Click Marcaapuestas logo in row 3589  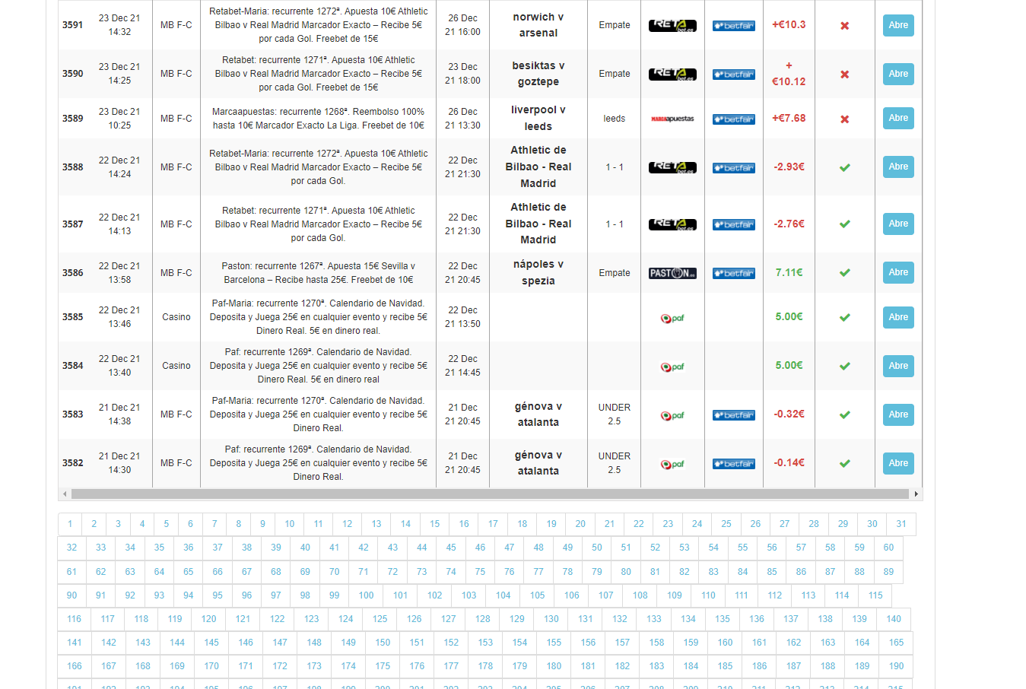pyautogui.click(x=672, y=119)
